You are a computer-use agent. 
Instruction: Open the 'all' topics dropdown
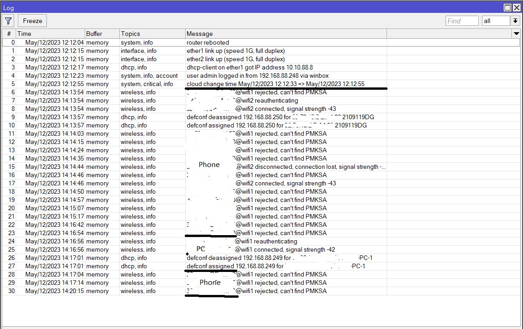[x=515, y=21]
